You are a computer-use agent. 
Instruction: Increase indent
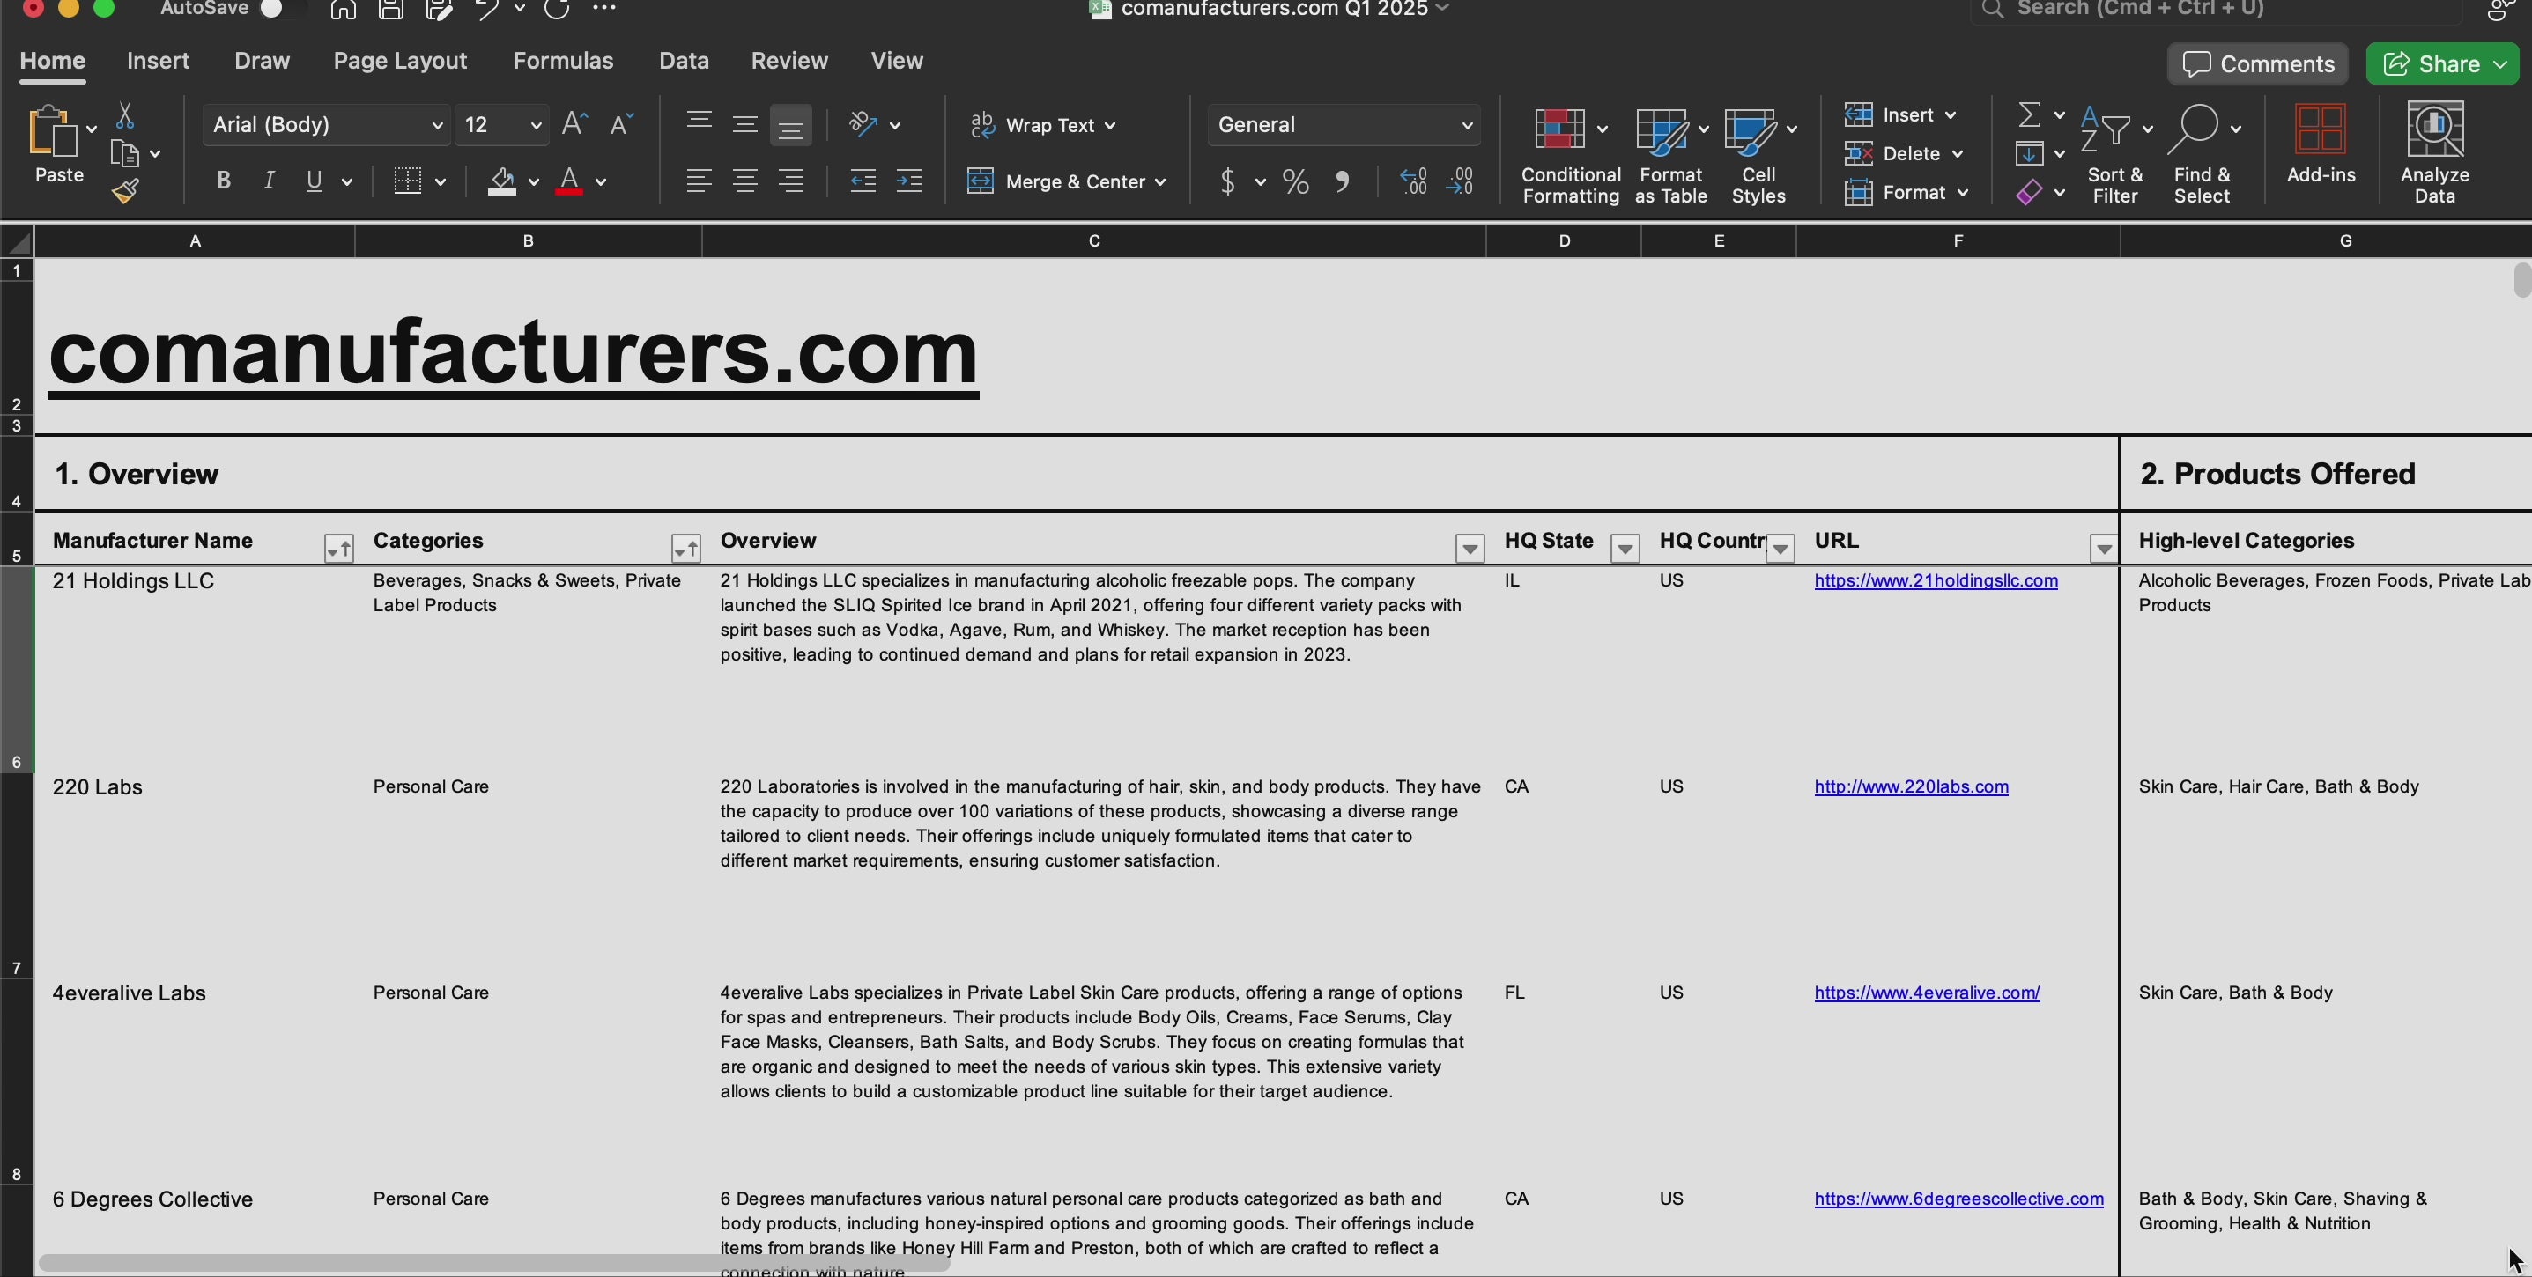(x=909, y=181)
